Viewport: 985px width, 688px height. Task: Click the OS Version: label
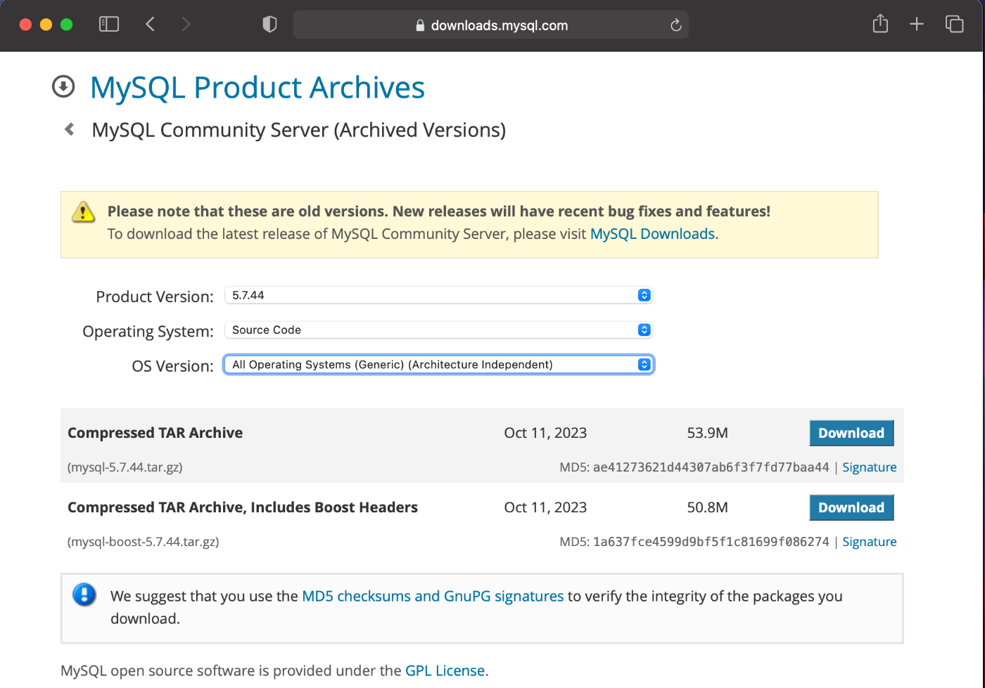pyautogui.click(x=172, y=366)
